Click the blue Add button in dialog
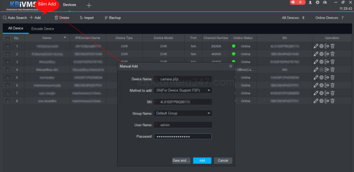This screenshot has width=354, height=172. click(202, 161)
